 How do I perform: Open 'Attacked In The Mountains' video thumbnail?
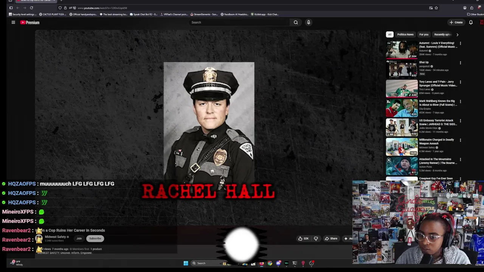pos(402,165)
